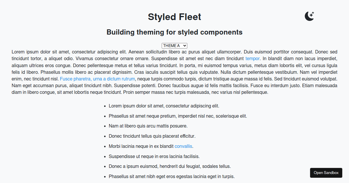The image size is (349, 183).
Task: Open the convallis link in the list
Action: (183, 146)
